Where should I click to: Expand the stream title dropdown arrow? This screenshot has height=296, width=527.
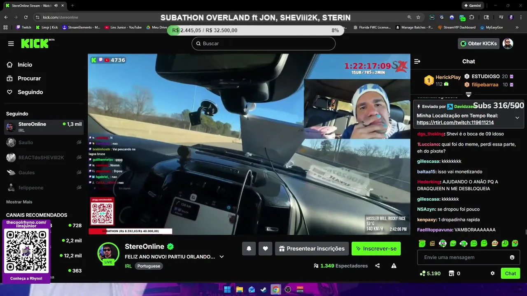pos(222,257)
